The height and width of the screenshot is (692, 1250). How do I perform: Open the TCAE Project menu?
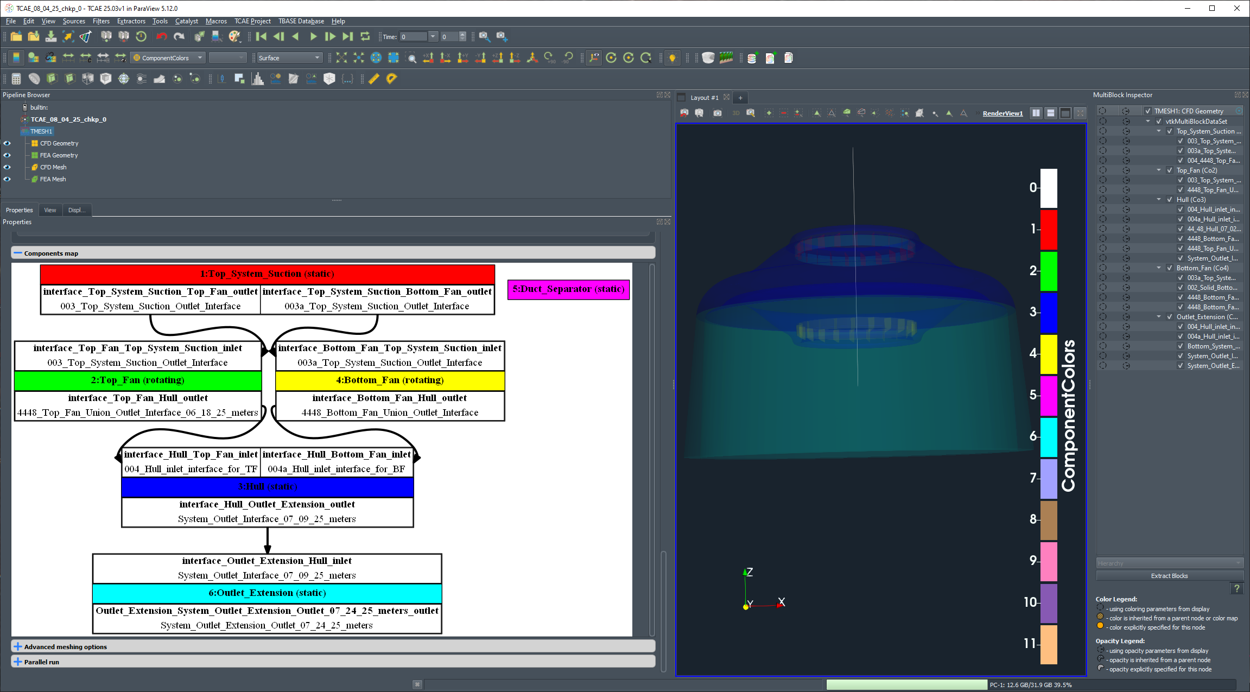click(252, 21)
